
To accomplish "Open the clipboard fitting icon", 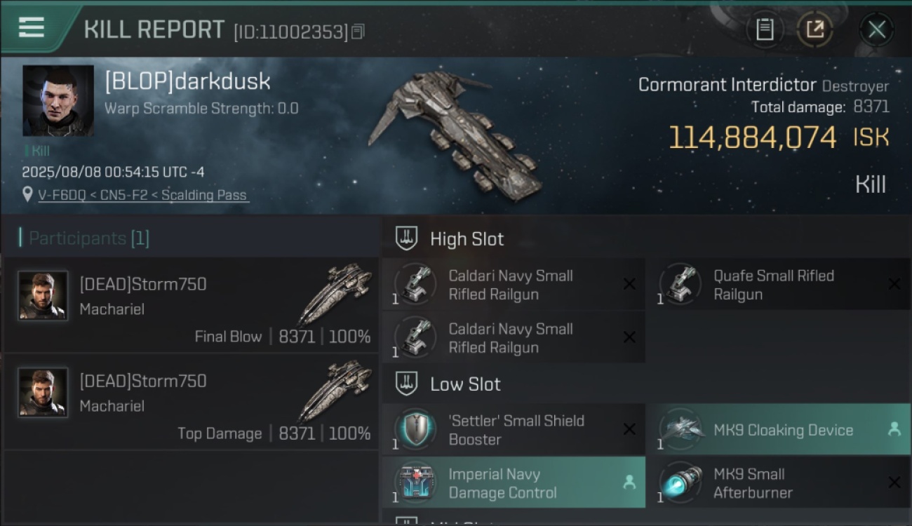I will pos(764,29).
